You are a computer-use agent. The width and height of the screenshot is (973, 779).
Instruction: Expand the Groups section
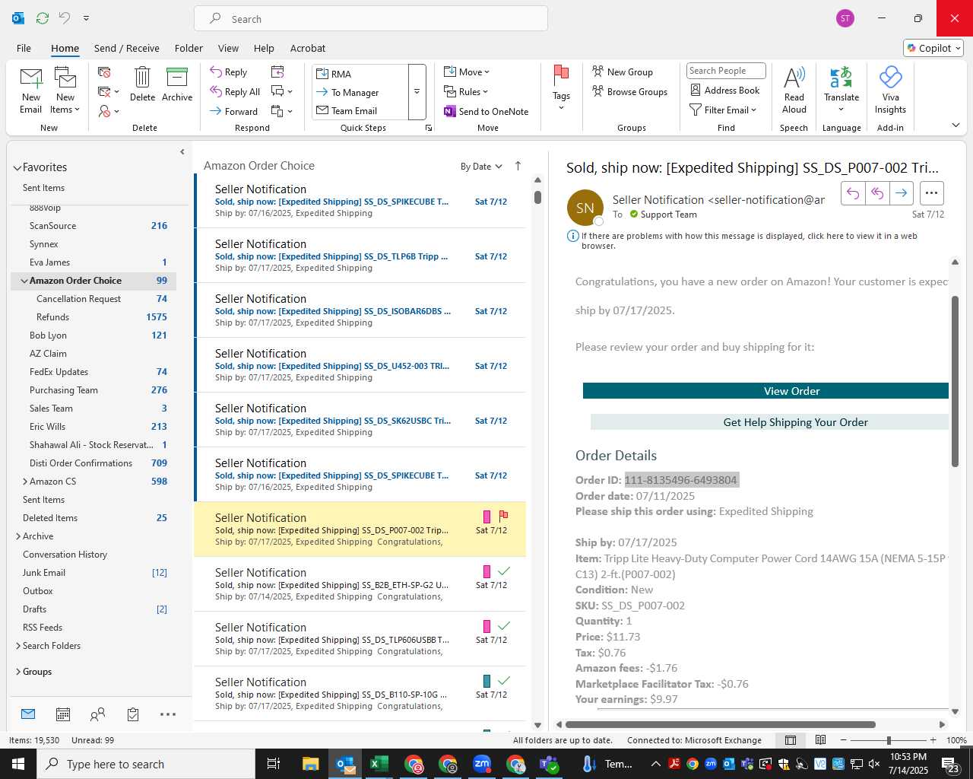[18, 672]
